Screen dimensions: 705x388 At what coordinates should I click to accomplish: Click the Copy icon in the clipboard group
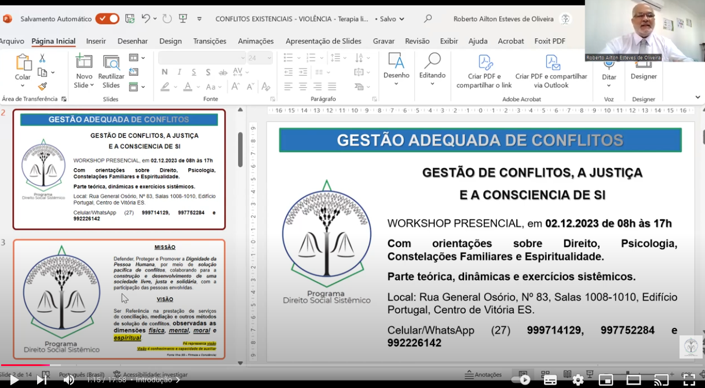click(x=42, y=72)
